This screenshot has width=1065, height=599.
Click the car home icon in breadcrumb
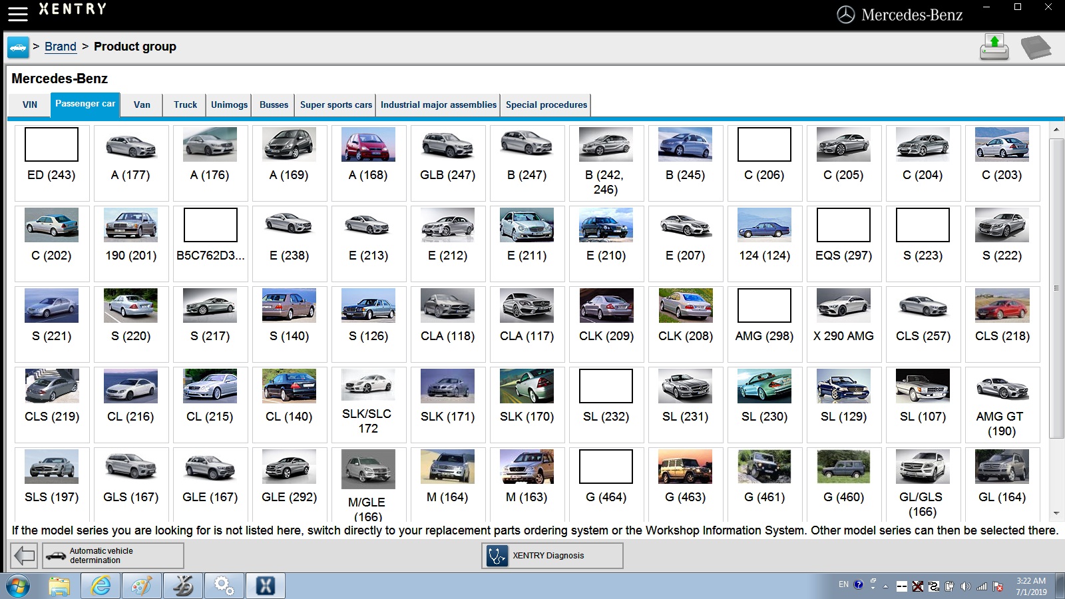(18, 47)
